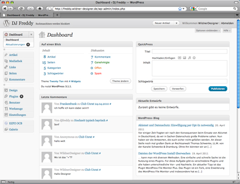Click the Abmelden logout link

click(x=227, y=23)
